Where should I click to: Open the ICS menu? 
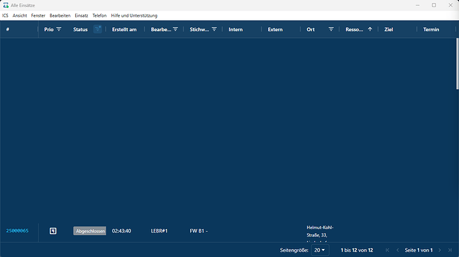pos(5,15)
